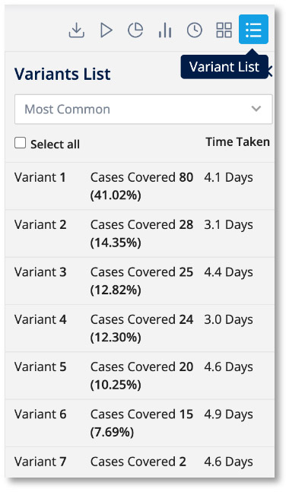Tick the Select all checkbox

[x=20, y=143]
